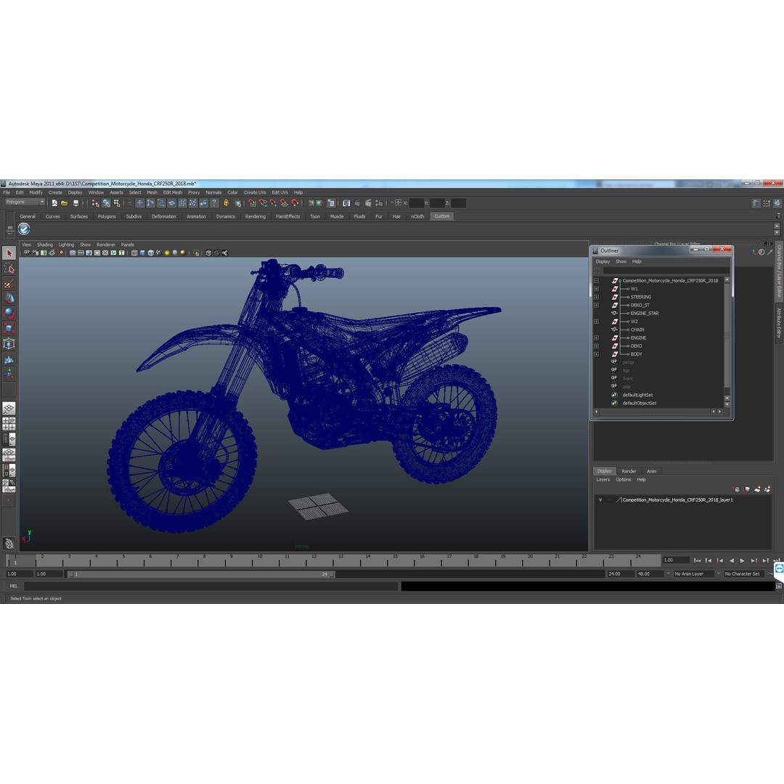The width and height of the screenshot is (784, 784).
Task: Select the Universal Manipulator tool
Action: (x=9, y=343)
